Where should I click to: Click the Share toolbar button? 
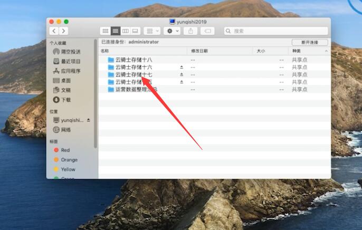pos(190,31)
